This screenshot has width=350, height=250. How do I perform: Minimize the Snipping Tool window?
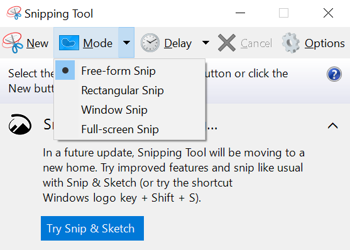pyautogui.click(x=240, y=13)
